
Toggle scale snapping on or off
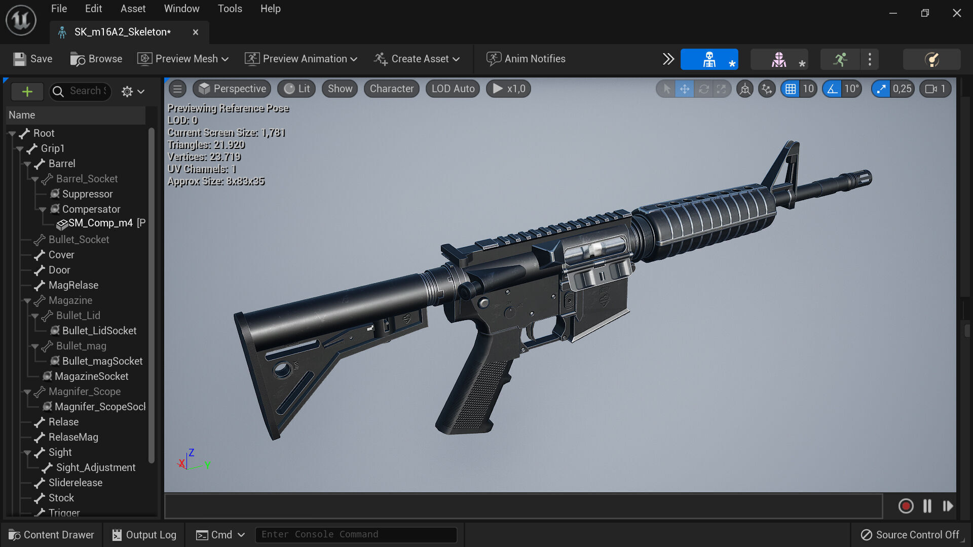881,89
